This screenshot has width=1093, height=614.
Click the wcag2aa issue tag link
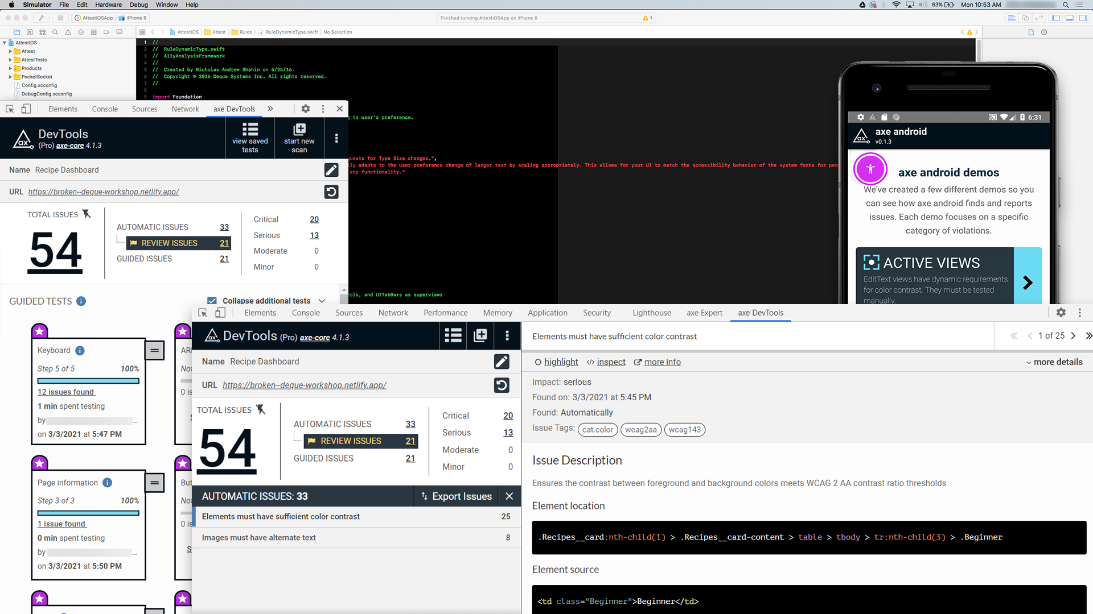[640, 429]
